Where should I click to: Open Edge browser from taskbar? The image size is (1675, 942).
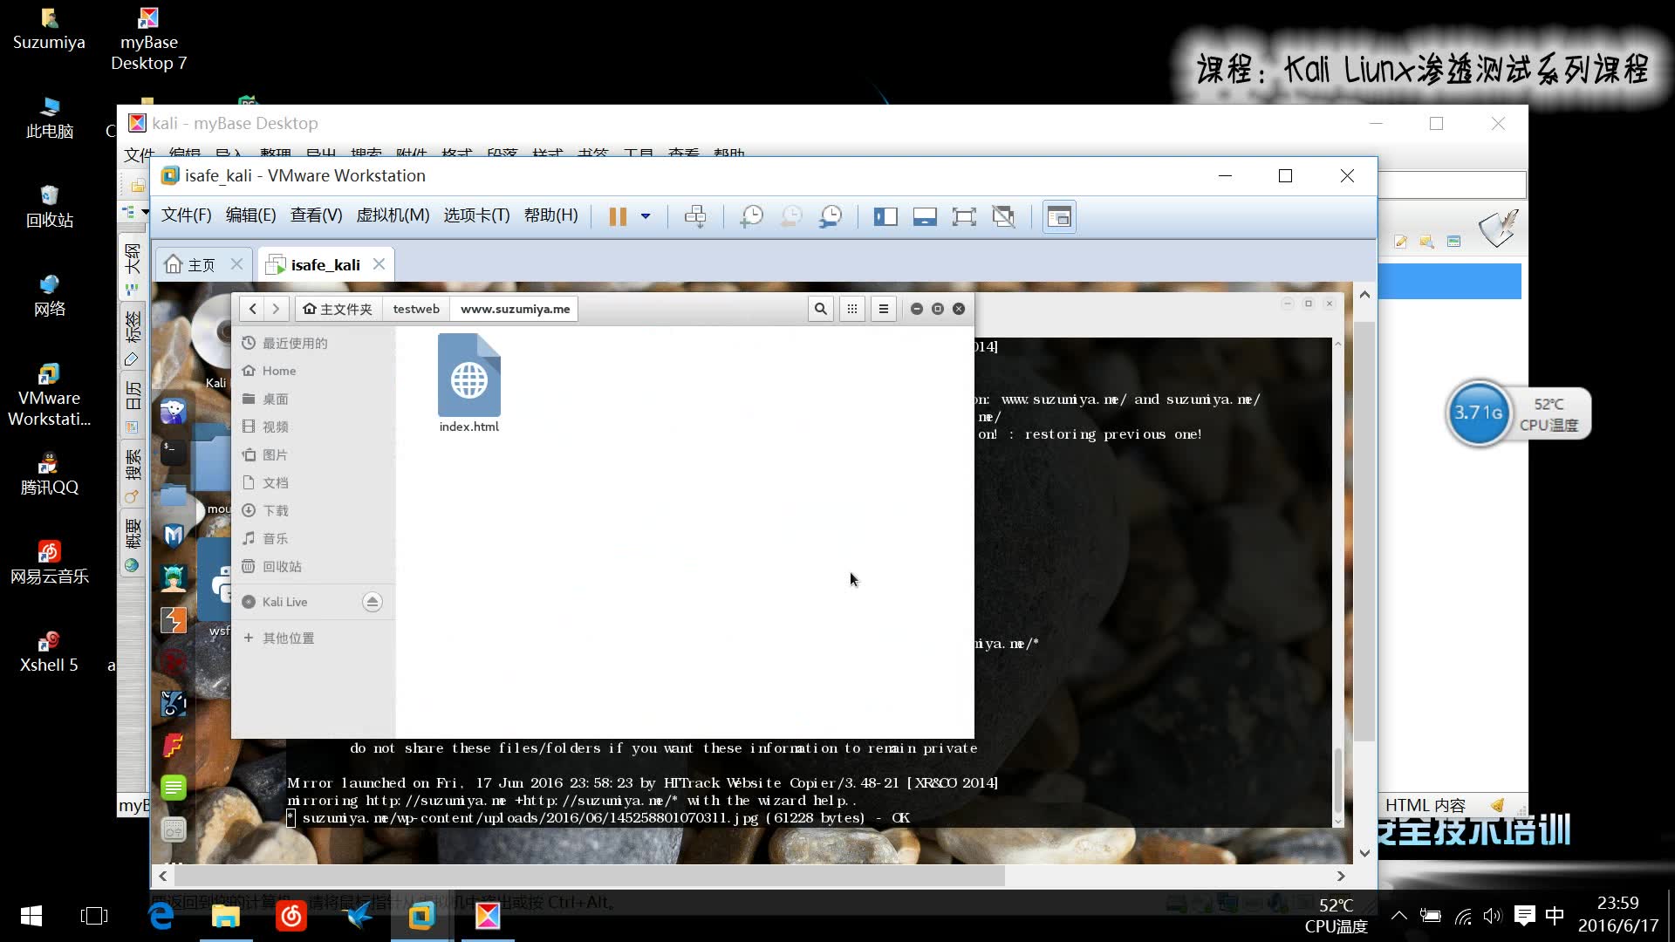click(x=161, y=916)
